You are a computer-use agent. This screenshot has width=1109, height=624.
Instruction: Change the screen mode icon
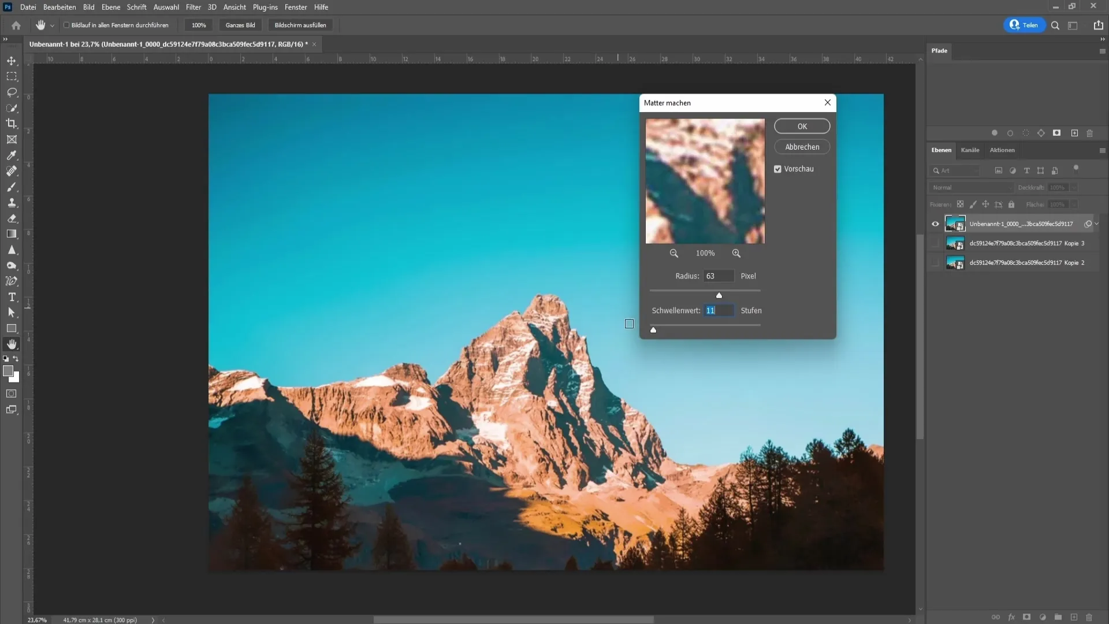[x=12, y=410]
